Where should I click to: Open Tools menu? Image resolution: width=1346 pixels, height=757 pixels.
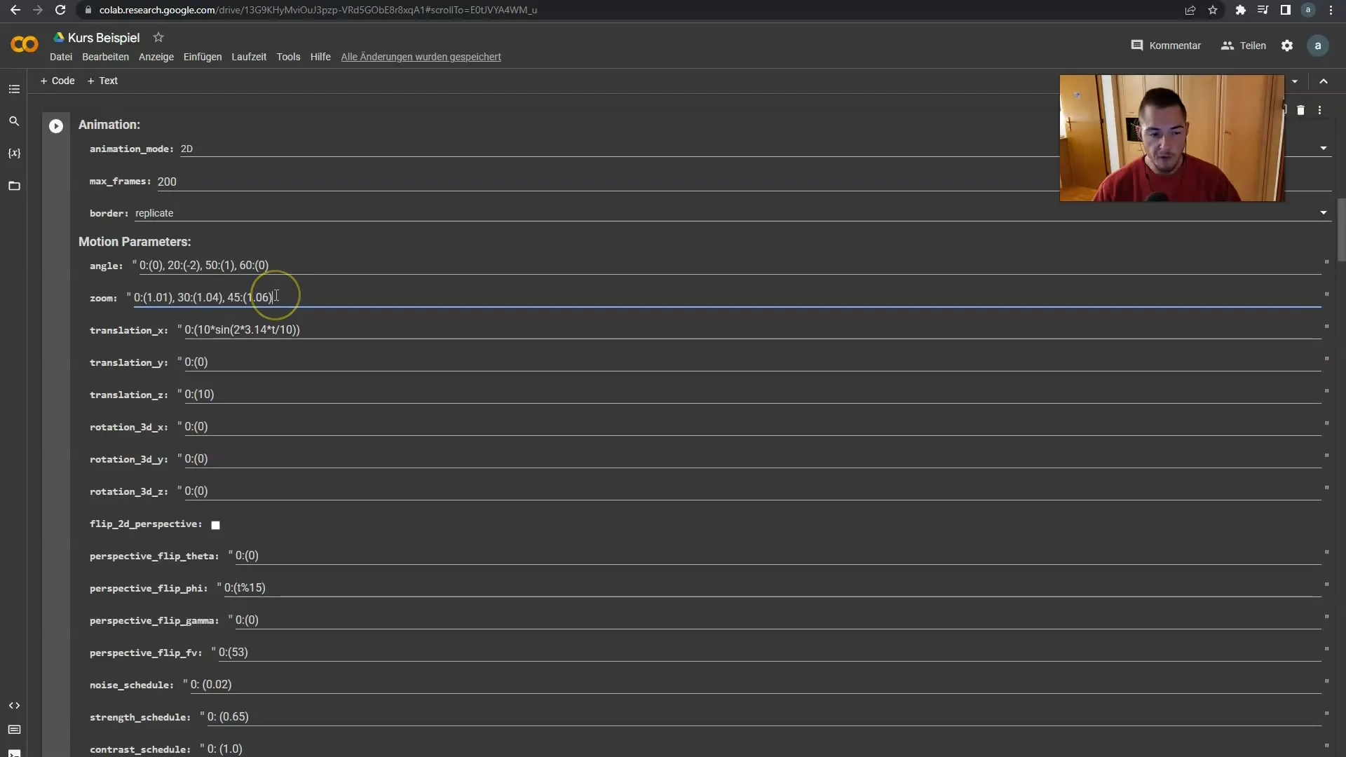[x=288, y=57]
